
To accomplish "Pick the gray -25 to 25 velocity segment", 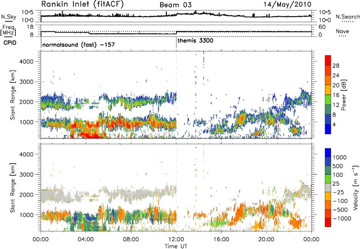I will 328,187.
